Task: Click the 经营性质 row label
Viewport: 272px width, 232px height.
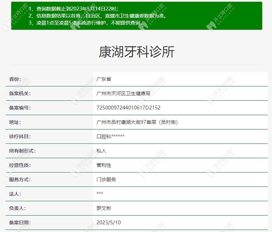Action: point(20,165)
